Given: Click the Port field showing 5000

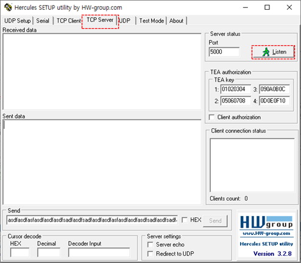Looking at the screenshot, I should [x=224, y=52].
